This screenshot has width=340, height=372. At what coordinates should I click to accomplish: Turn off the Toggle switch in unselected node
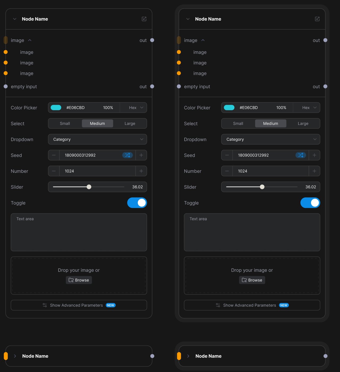pos(137,203)
